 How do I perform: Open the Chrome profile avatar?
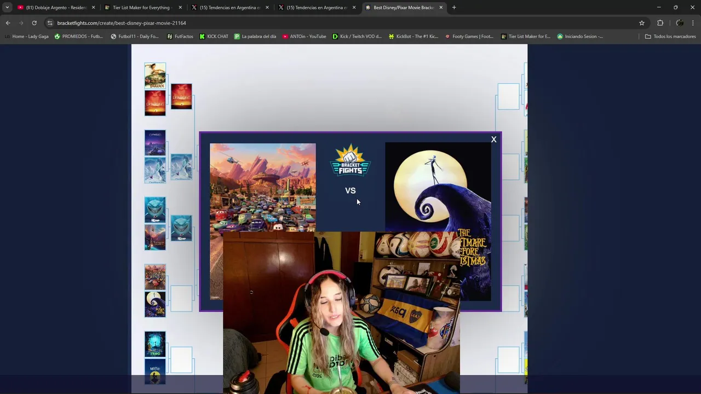(x=680, y=23)
